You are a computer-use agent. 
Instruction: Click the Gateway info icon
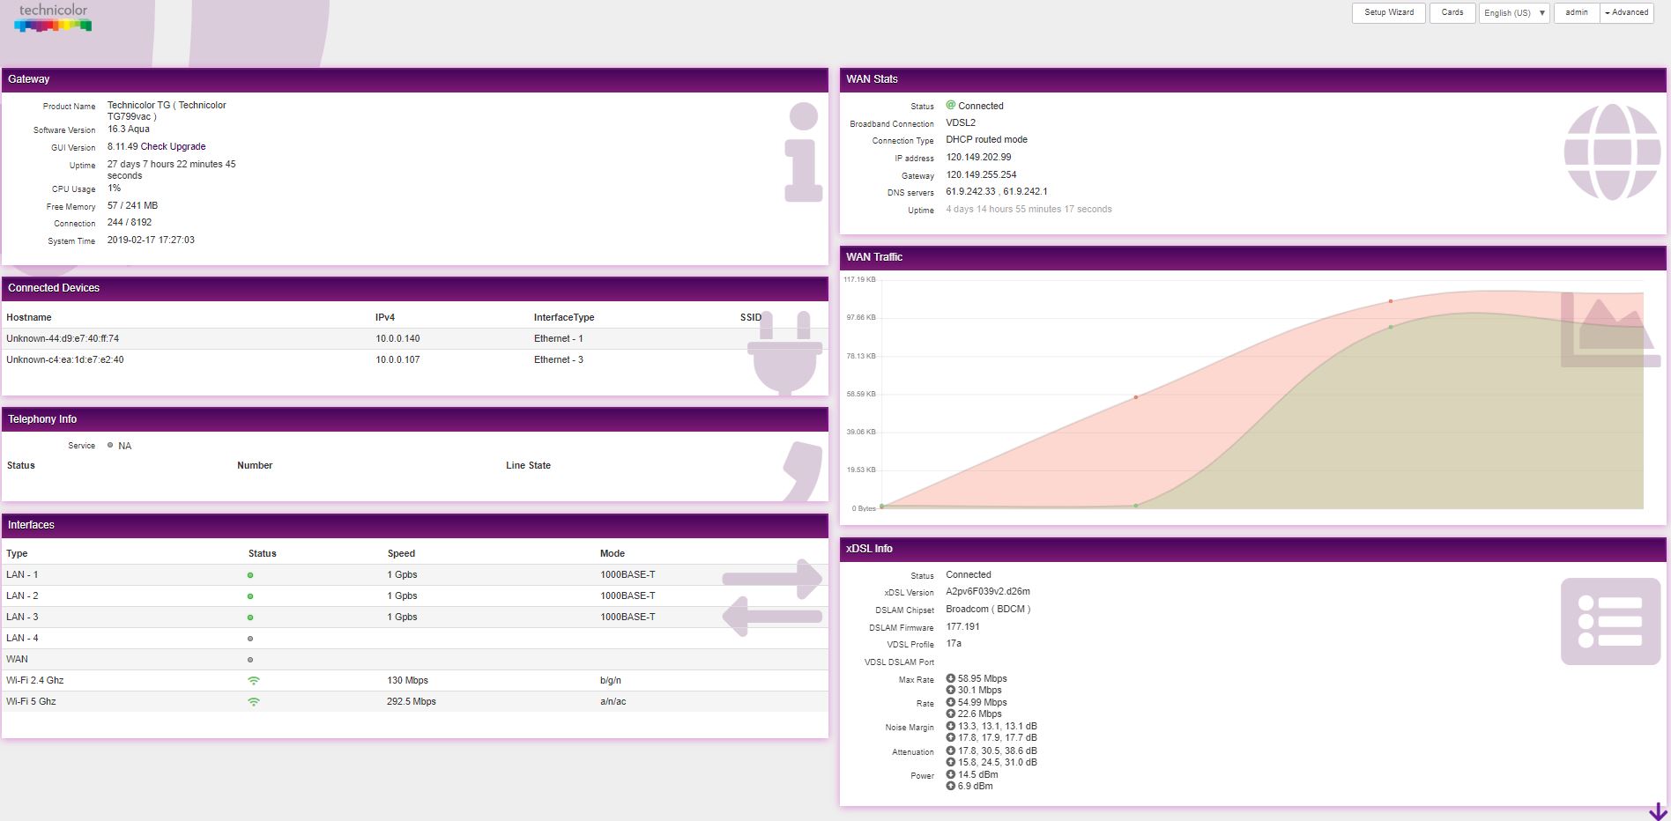[x=803, y=152]
